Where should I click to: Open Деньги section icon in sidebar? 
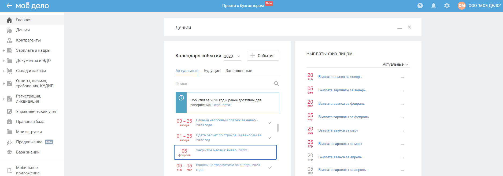(9, 30)
